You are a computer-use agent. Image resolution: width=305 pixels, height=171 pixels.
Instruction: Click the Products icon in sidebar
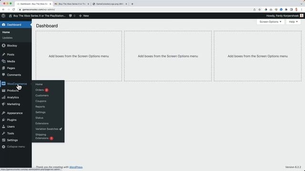tap(3, 91)
